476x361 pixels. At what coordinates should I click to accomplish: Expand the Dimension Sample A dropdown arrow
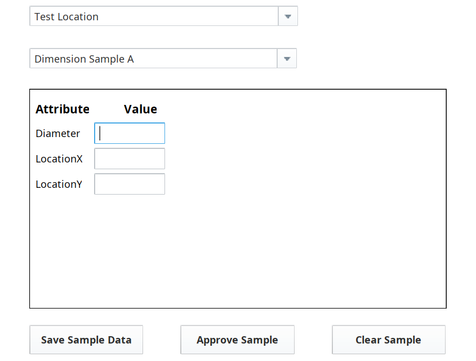click(x=287, y=59)
